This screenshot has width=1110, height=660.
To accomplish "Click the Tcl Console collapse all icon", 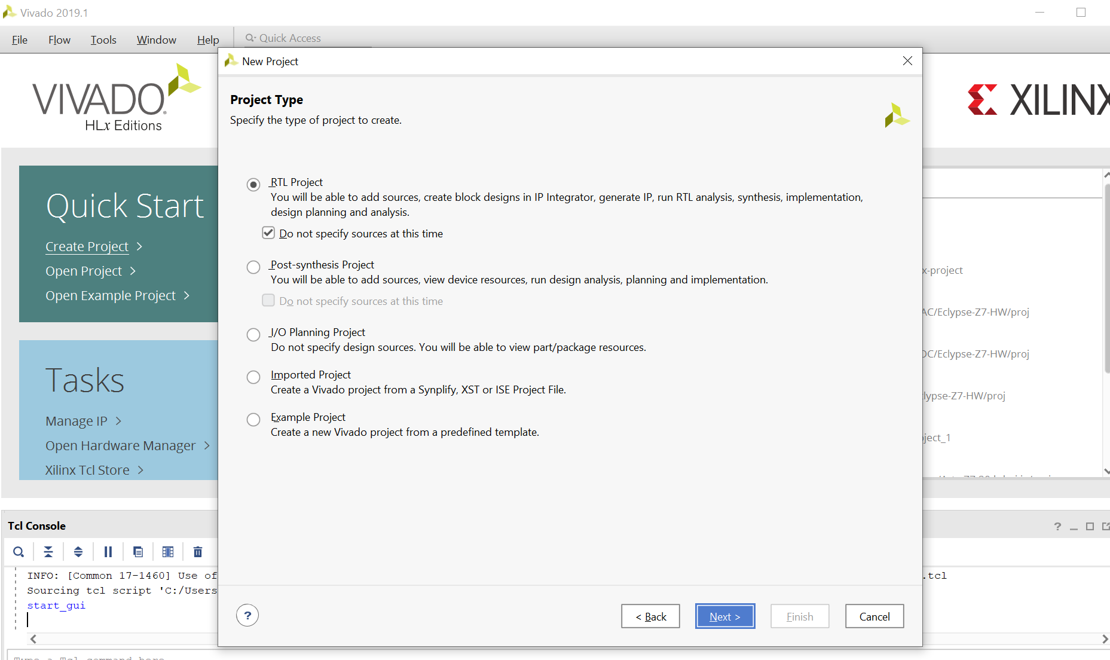I will 48,552.
